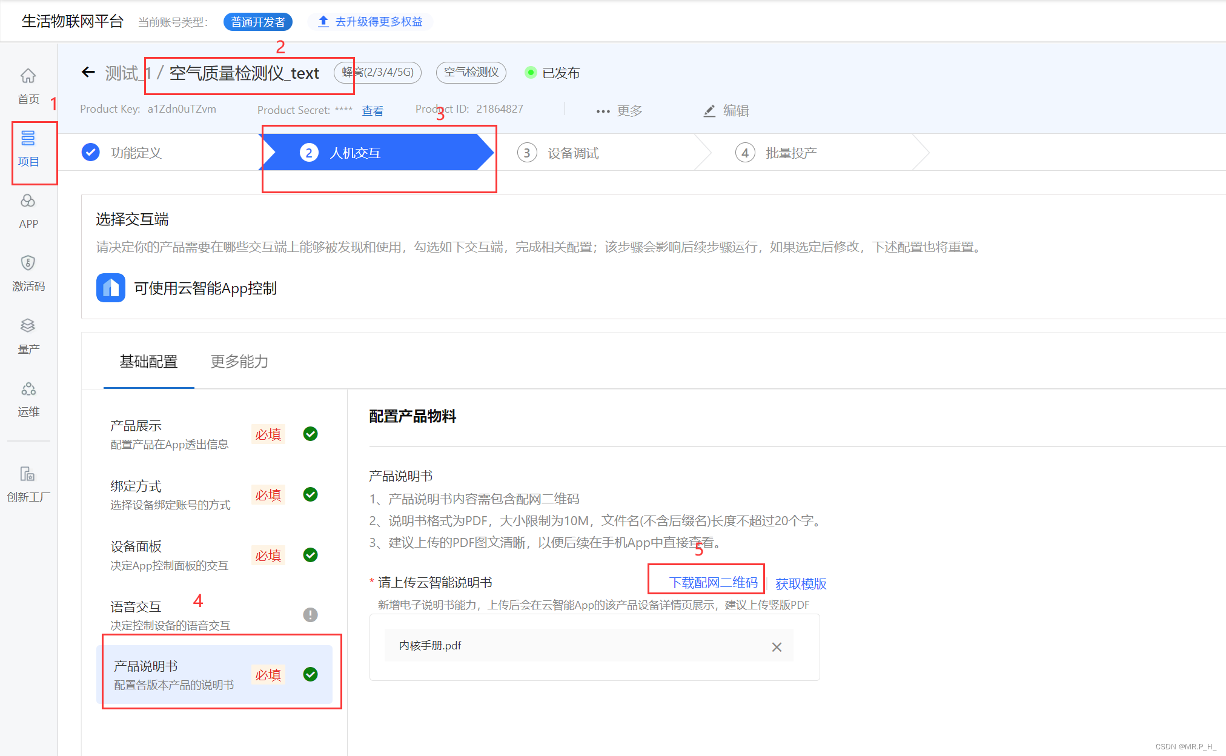Select the 项目 project sidebar icon

(28, 139)
